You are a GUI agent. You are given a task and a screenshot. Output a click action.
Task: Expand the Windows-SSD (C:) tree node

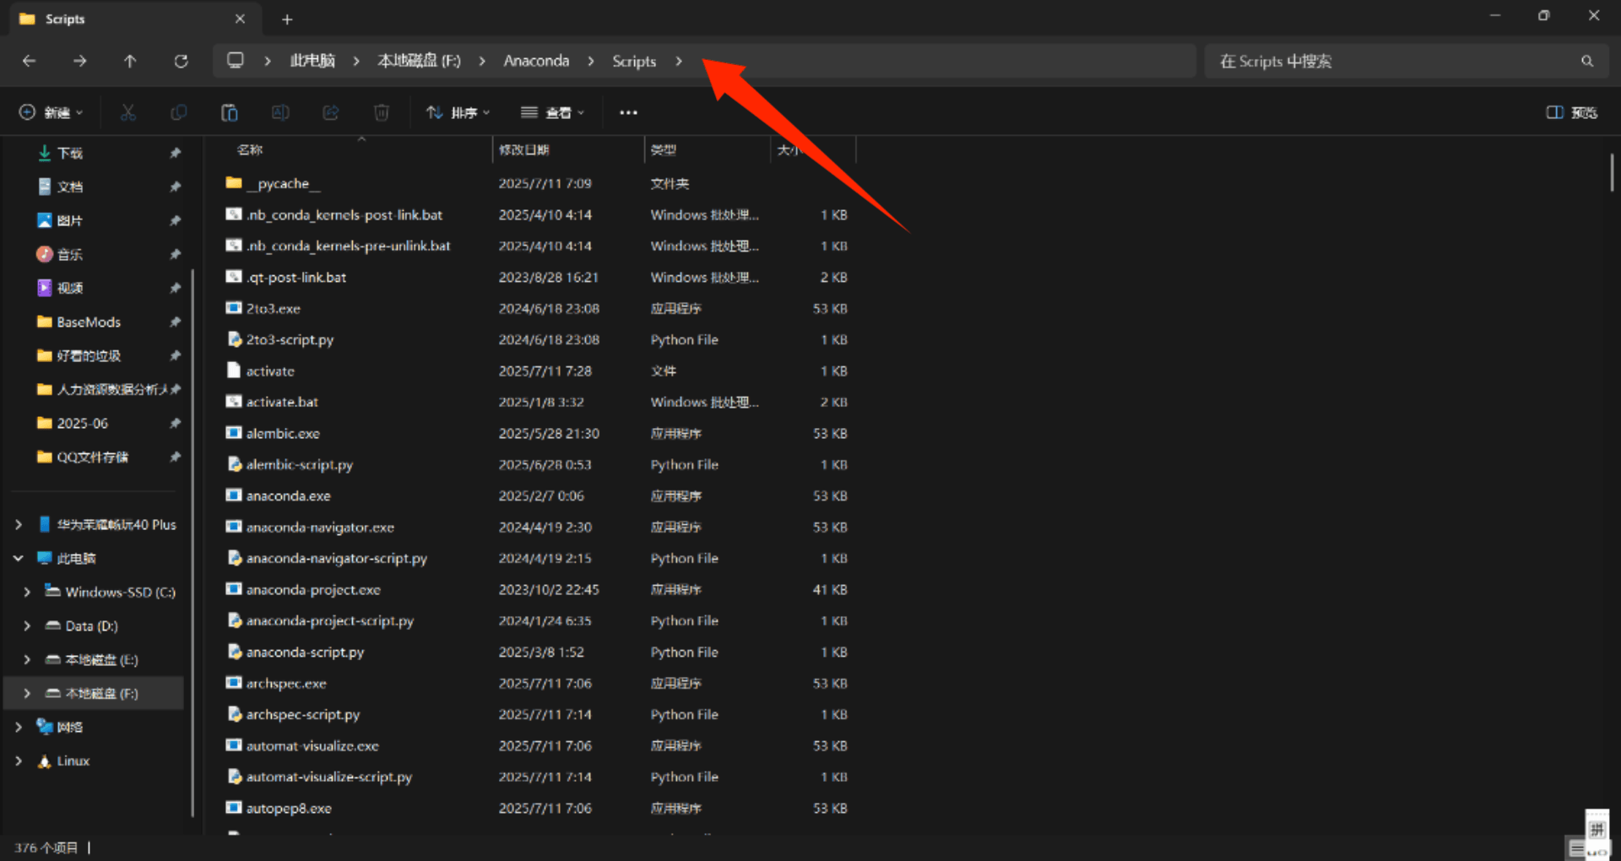(27, 592)
